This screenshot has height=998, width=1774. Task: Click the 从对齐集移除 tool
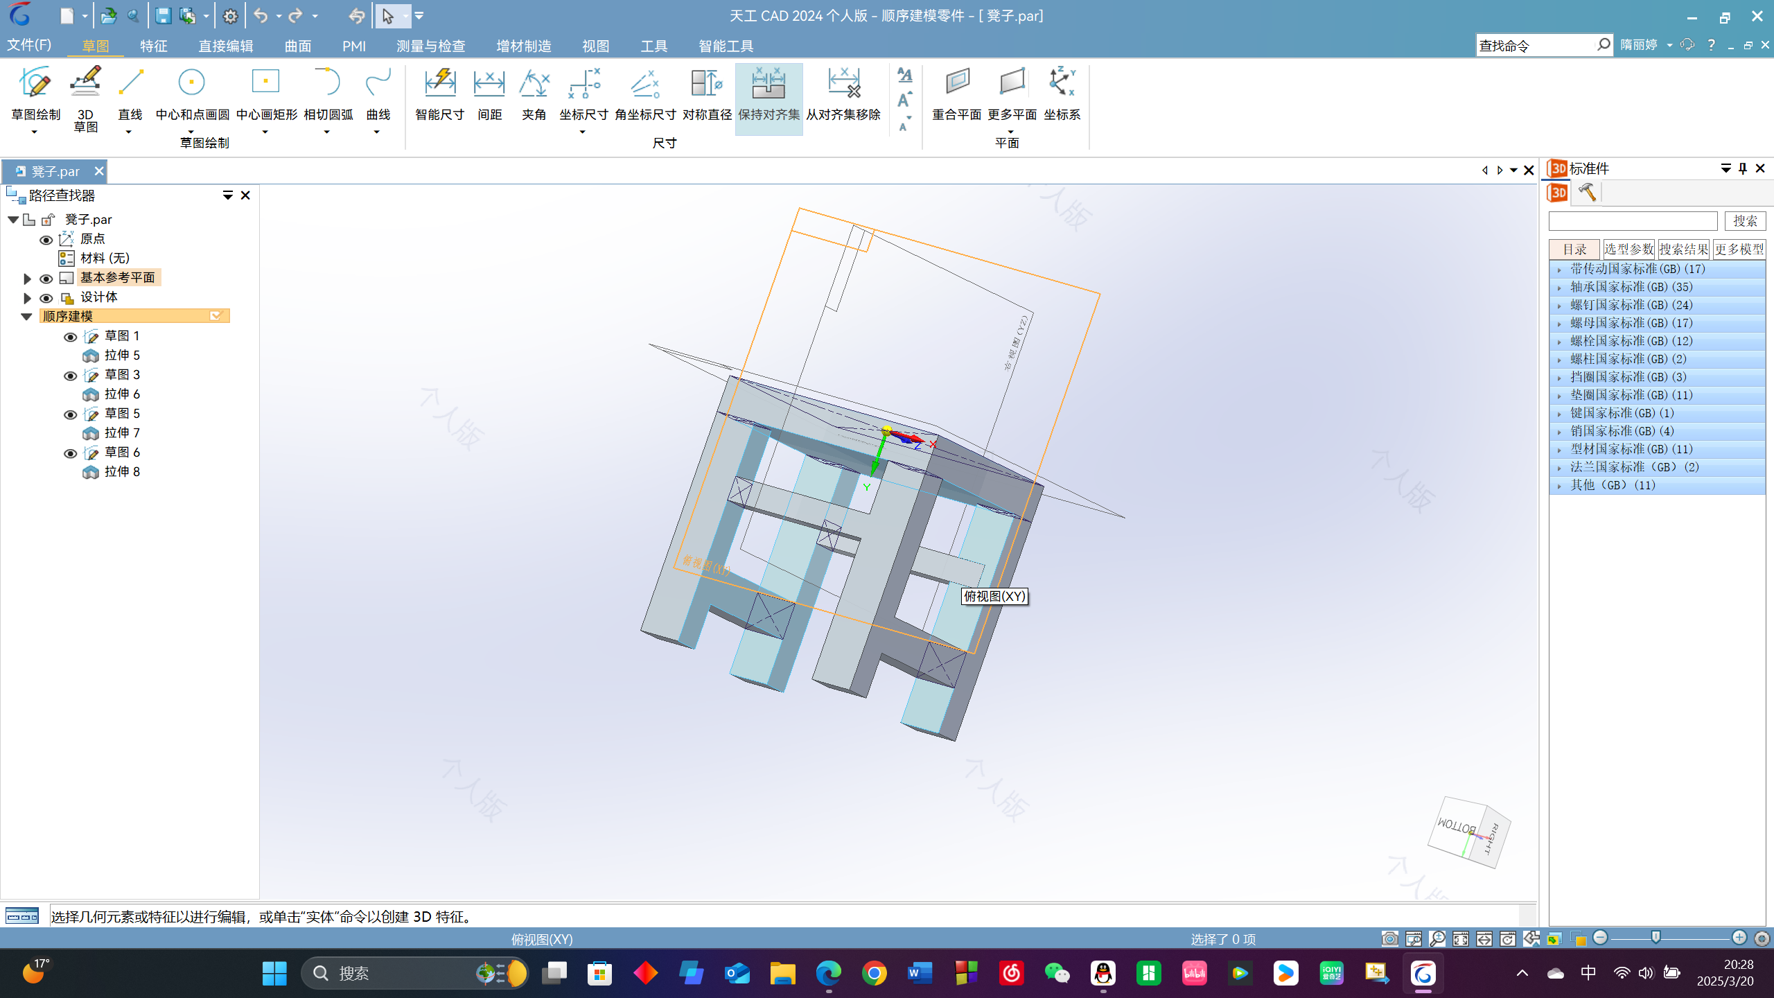[843, 94]
